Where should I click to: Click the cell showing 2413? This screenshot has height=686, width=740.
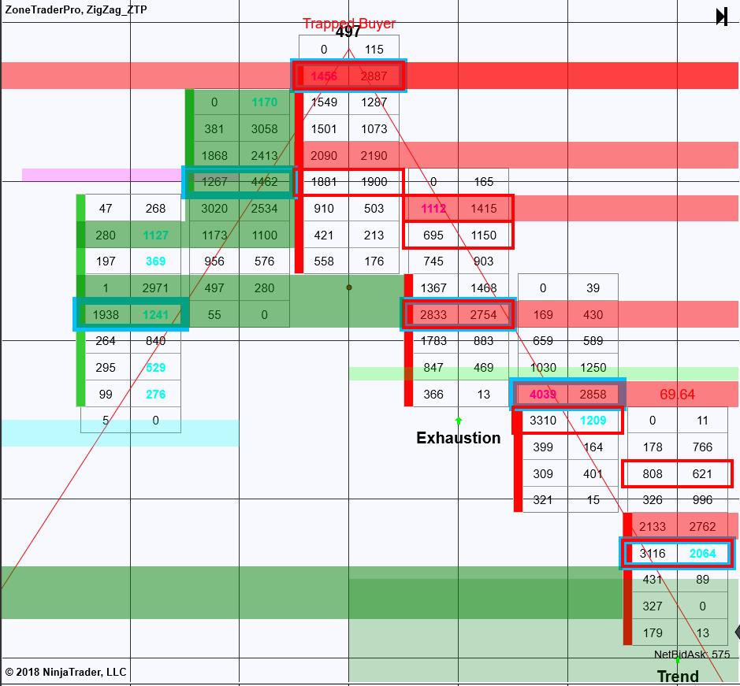click(x=264, y=156)
